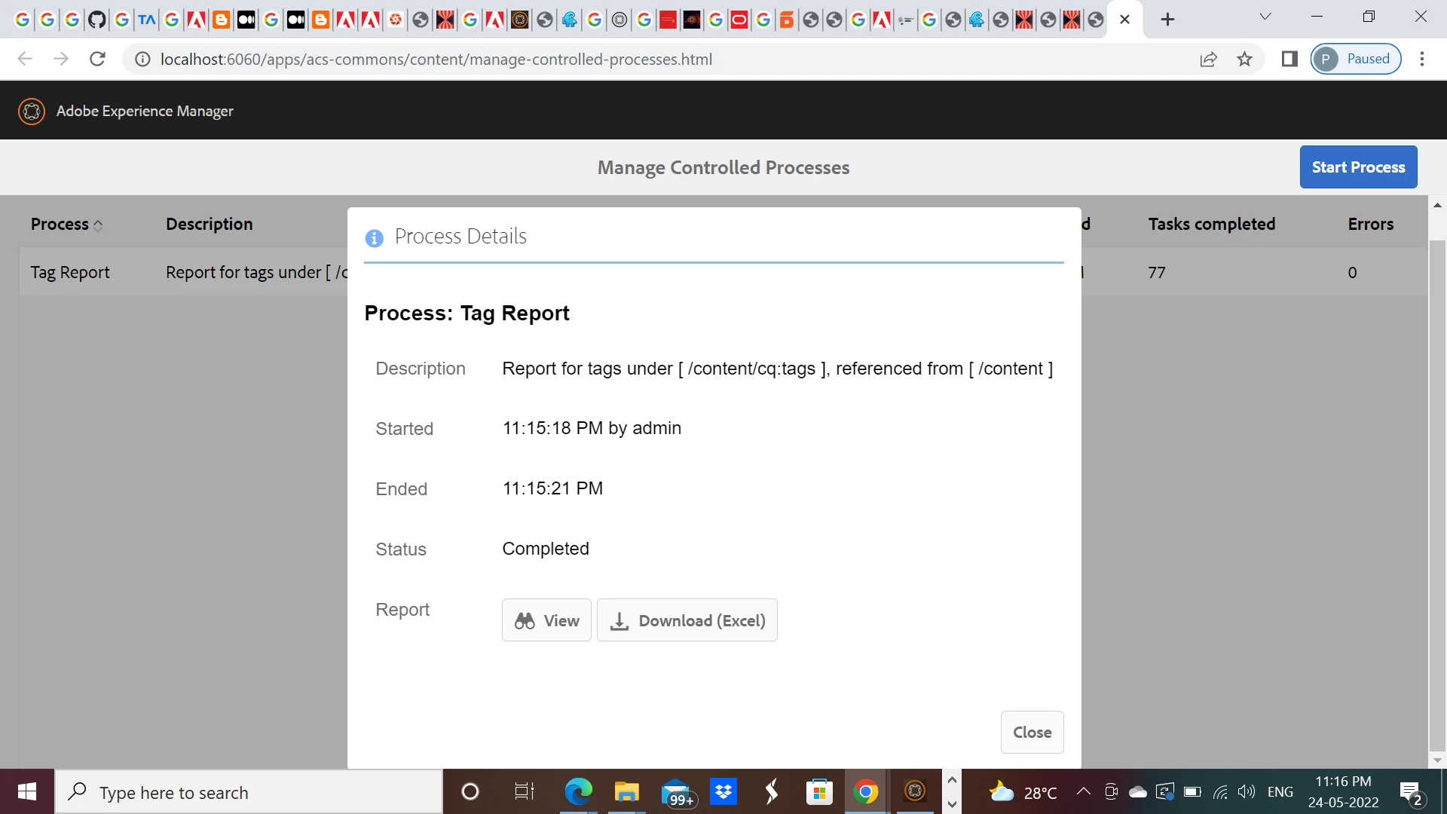Screen dimensions: 1447x814
Task: Open the Chrome side panel icon
Action: point(1289,59)
